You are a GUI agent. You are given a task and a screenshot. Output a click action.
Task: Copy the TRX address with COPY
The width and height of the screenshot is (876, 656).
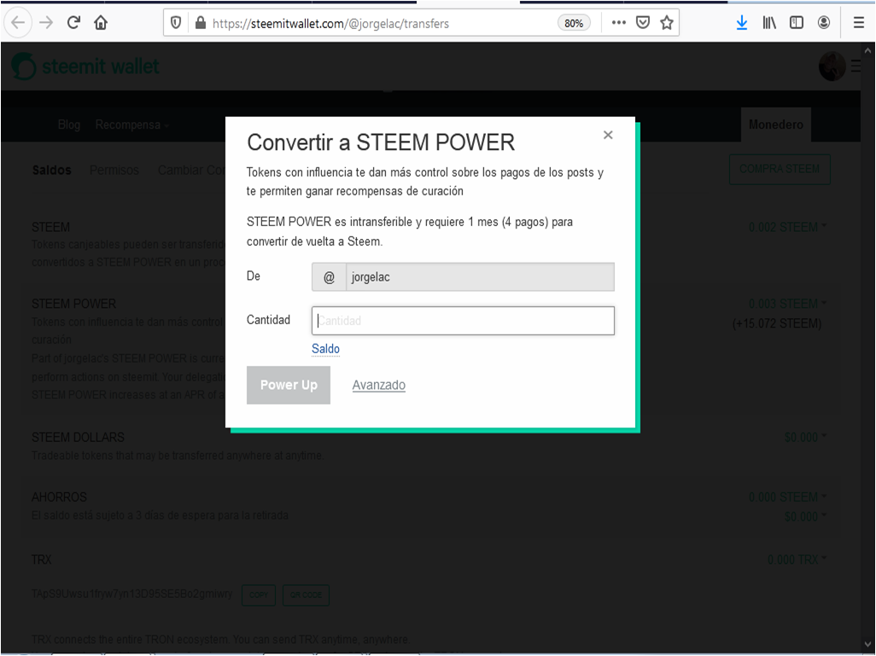(x=259, y=595)
